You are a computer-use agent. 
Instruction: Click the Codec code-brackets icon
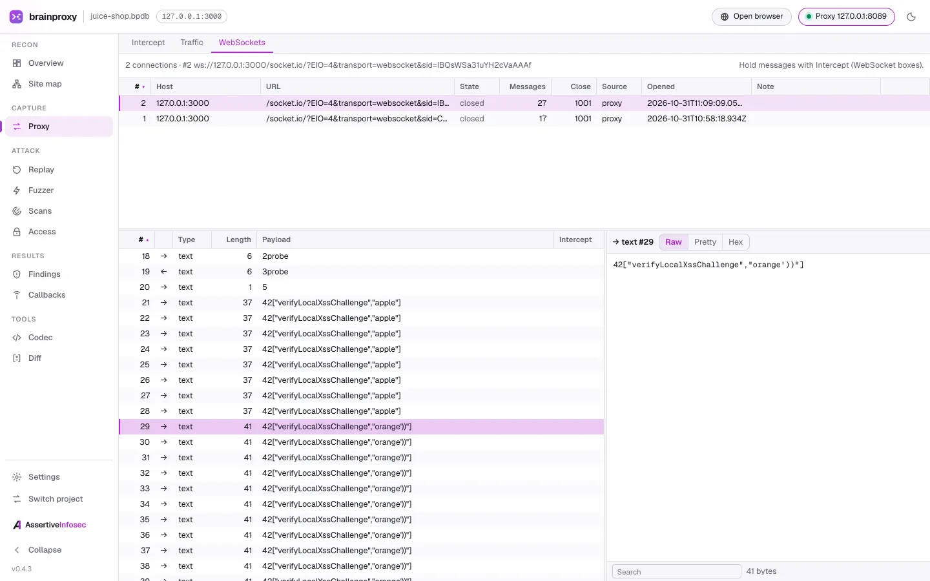tap(17, 338)
